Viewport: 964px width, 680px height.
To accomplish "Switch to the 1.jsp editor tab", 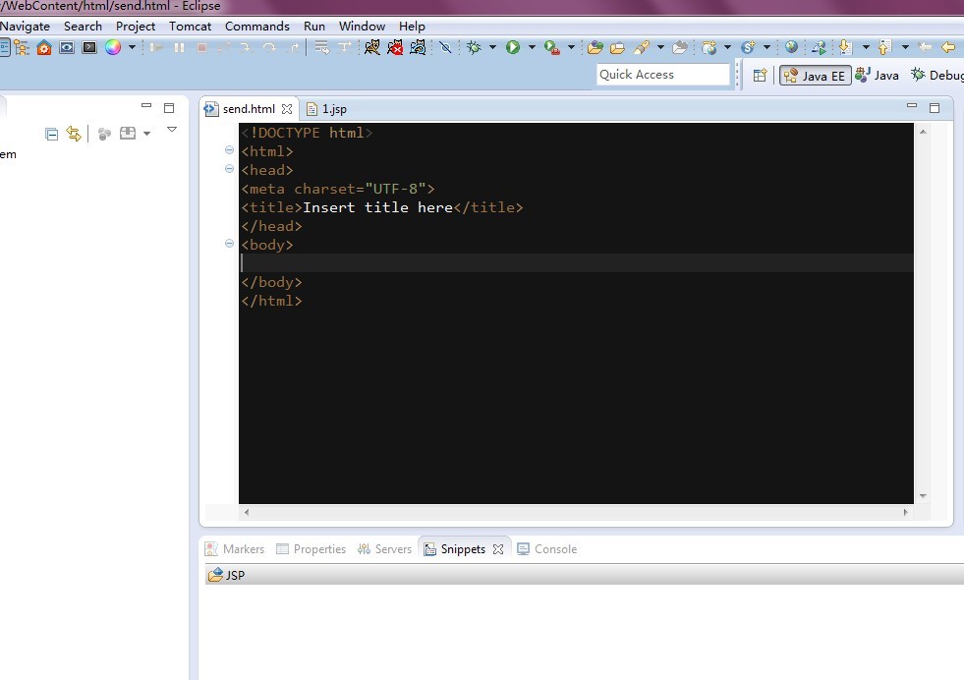I will pos(333,109).
